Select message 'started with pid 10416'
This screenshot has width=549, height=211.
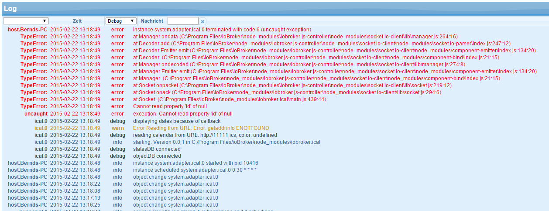(196, 163)
